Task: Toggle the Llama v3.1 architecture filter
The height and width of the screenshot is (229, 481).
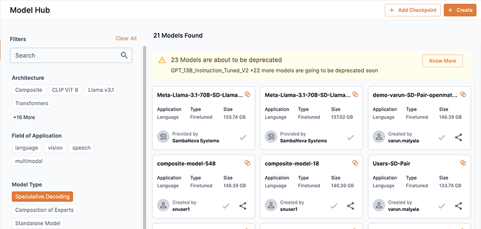Action: pyautogui.click(x=101, y=90)
